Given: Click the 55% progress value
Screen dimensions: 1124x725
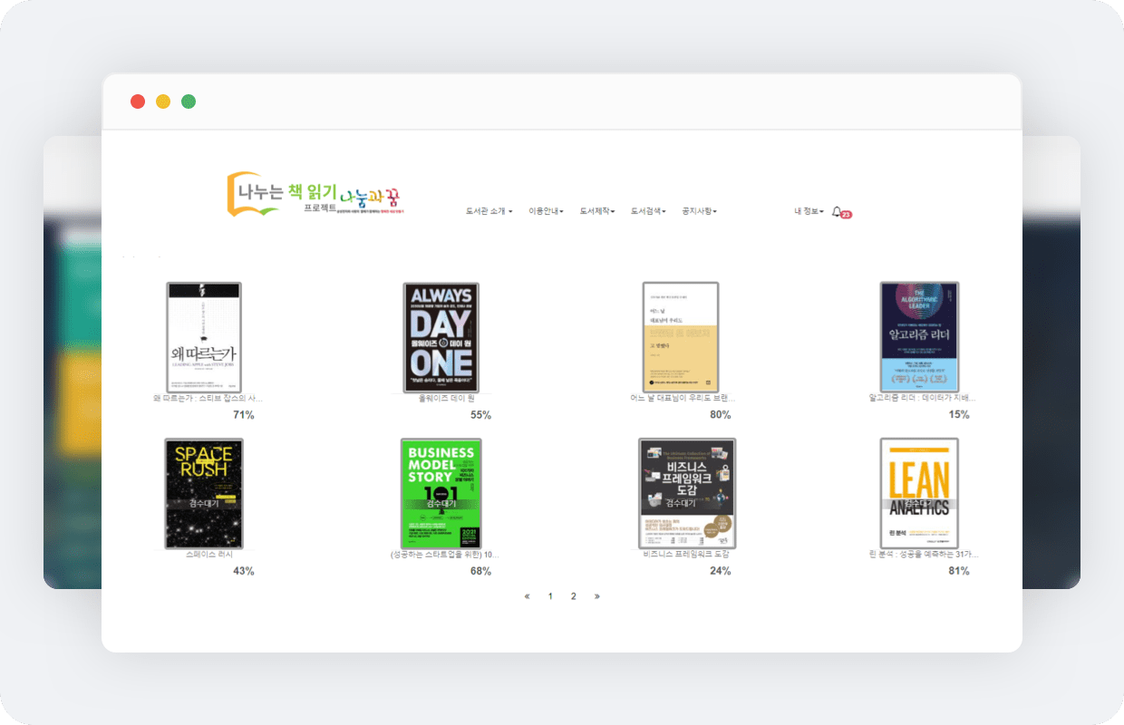Looking at the screenshot, I should [x=480, y=415].
